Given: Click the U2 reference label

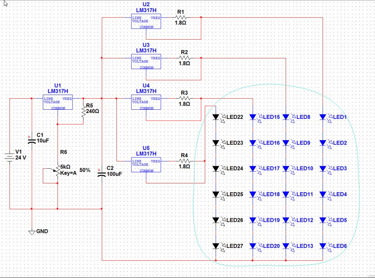Looking at the screenshot, I should click(x=146, y=4).
